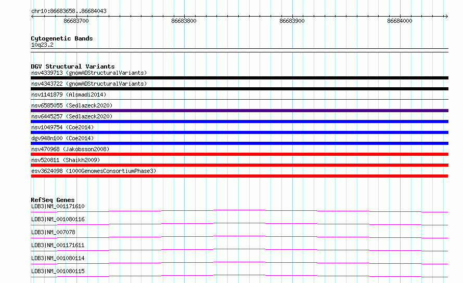Click the blue bar for dgv948n100
The image size is (463, 283).
(239, 143)
